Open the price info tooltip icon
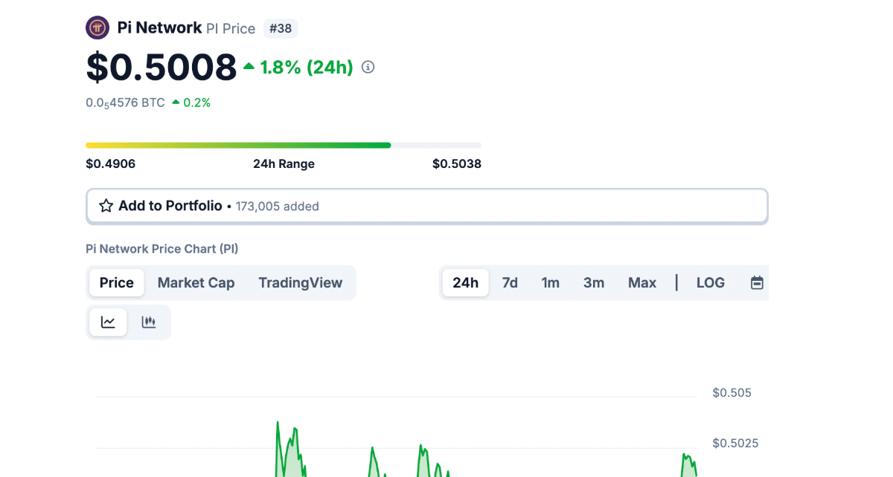Screen dimensions: 893x477 pos(368,67)
